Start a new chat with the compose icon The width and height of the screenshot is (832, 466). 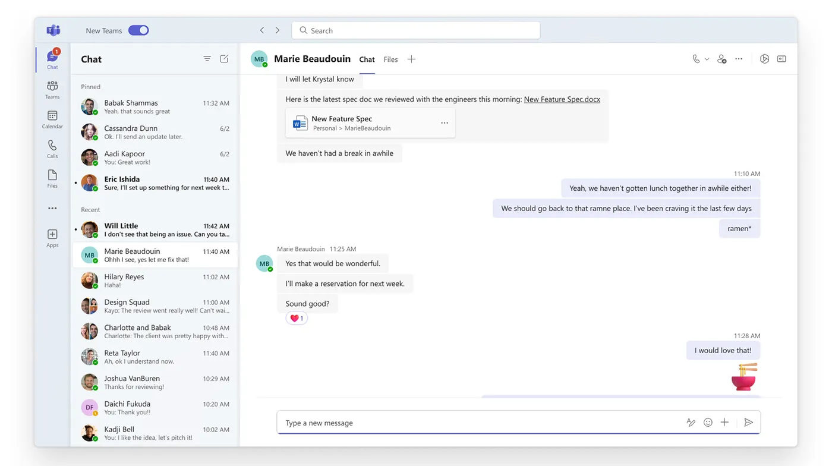pyautogui.click(x=224, y=59)
